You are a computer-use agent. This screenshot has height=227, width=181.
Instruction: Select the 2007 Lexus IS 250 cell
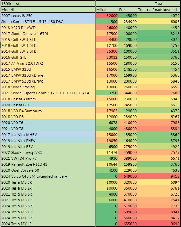pyautogui.click(x=48, y=16)
